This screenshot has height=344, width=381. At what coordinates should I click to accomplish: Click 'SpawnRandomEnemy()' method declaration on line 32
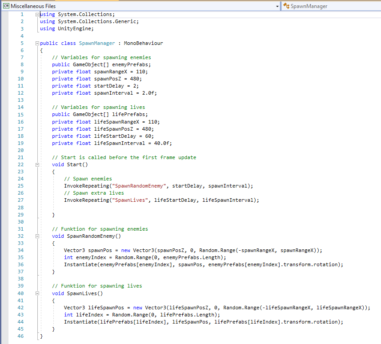coord(94,236)
